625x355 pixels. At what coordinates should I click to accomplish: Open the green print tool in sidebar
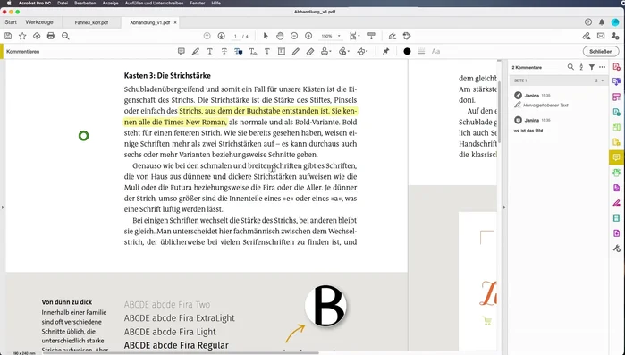616,173
